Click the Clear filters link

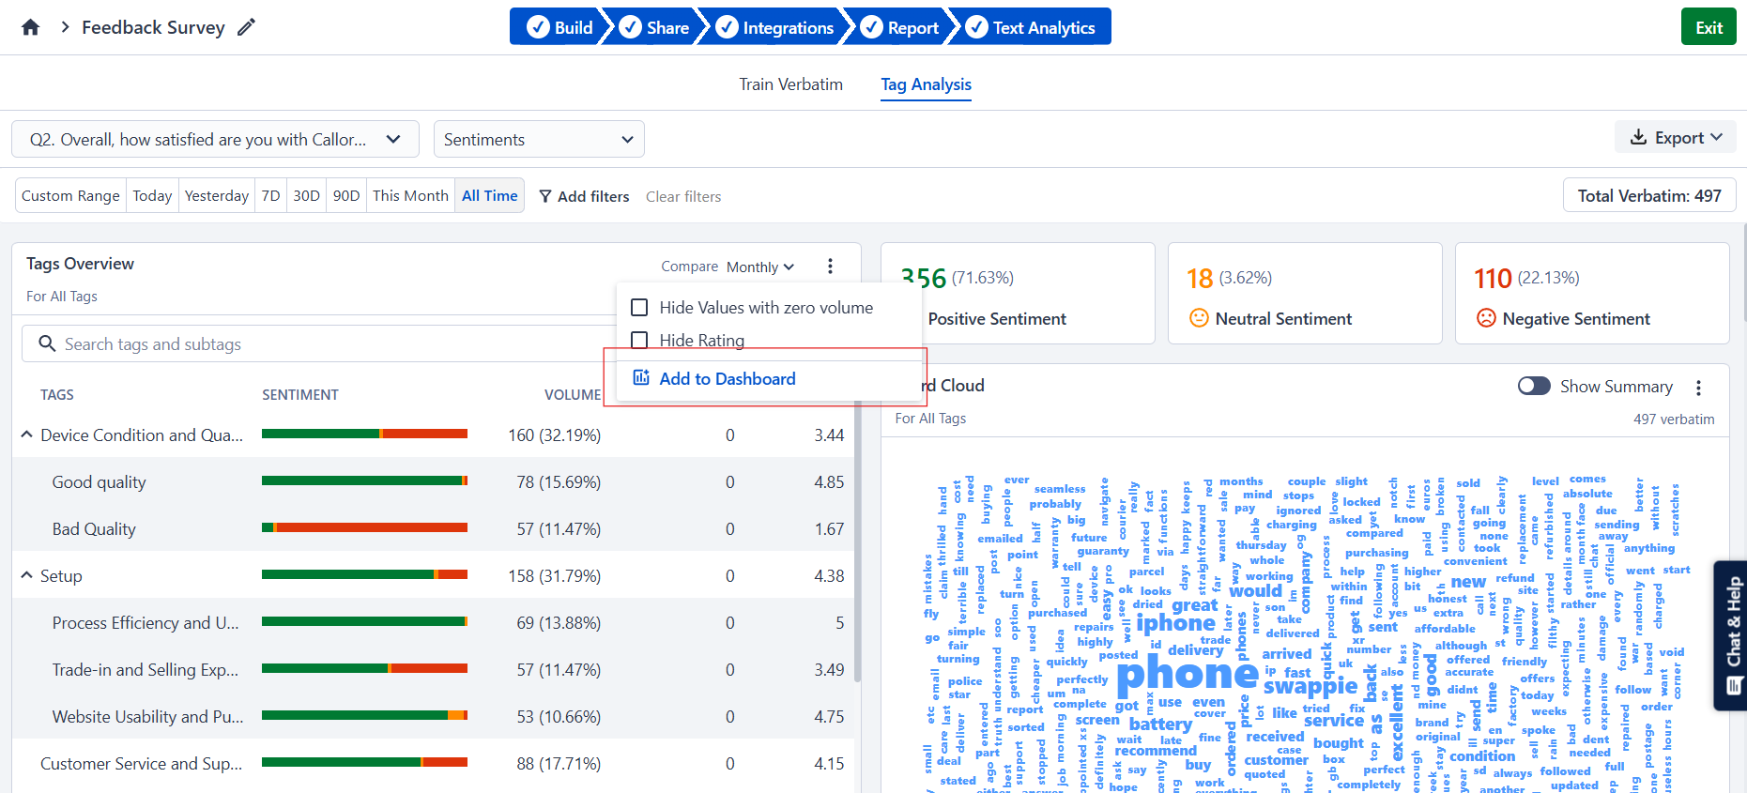[683, 196]
